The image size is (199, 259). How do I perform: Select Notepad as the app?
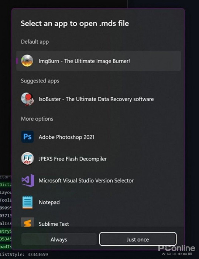[99, 202]
